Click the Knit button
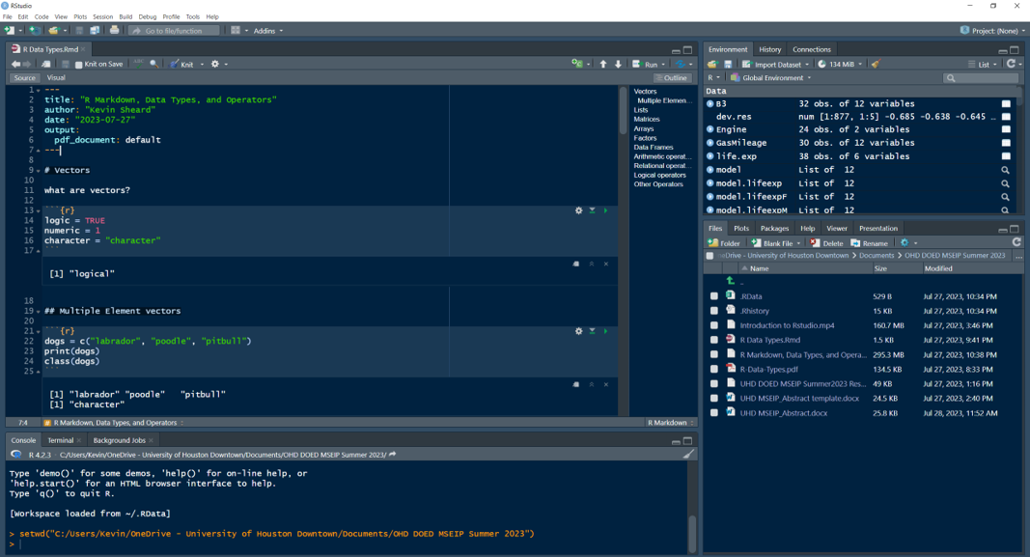Image resolution: width=1030 pixels, height=557 pixels. coord(181,65)
